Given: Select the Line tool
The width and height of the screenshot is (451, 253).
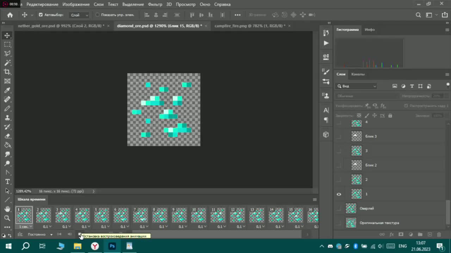Looking at the screenshot, I should pos(7,200).
